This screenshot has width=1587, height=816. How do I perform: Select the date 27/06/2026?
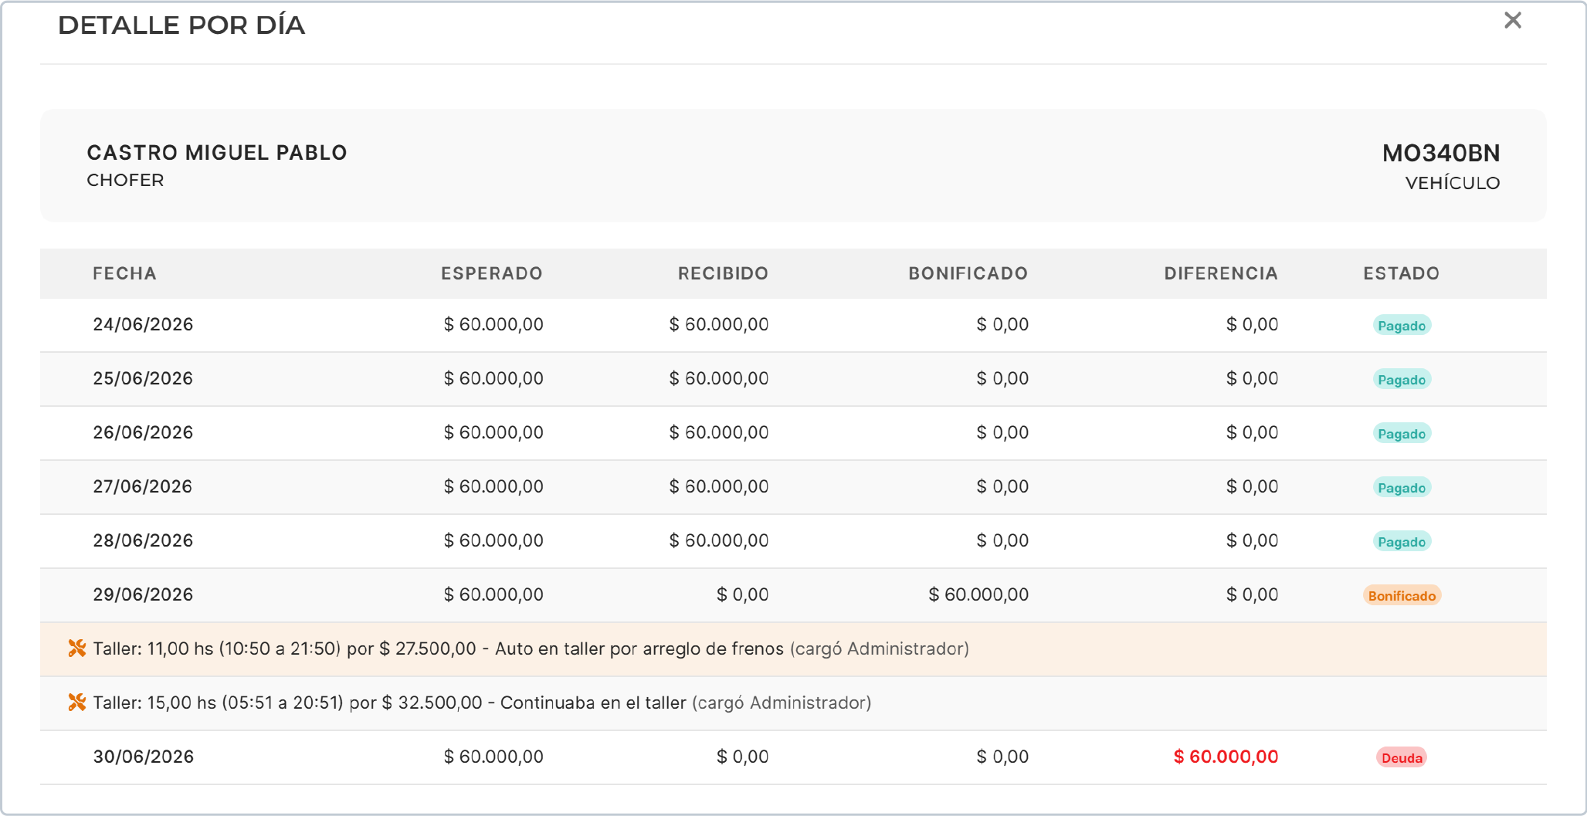click(143, 486)
